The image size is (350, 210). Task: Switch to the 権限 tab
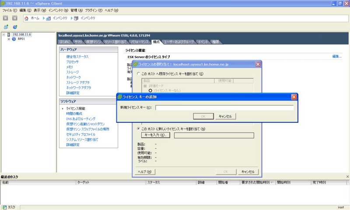(215, 42)
